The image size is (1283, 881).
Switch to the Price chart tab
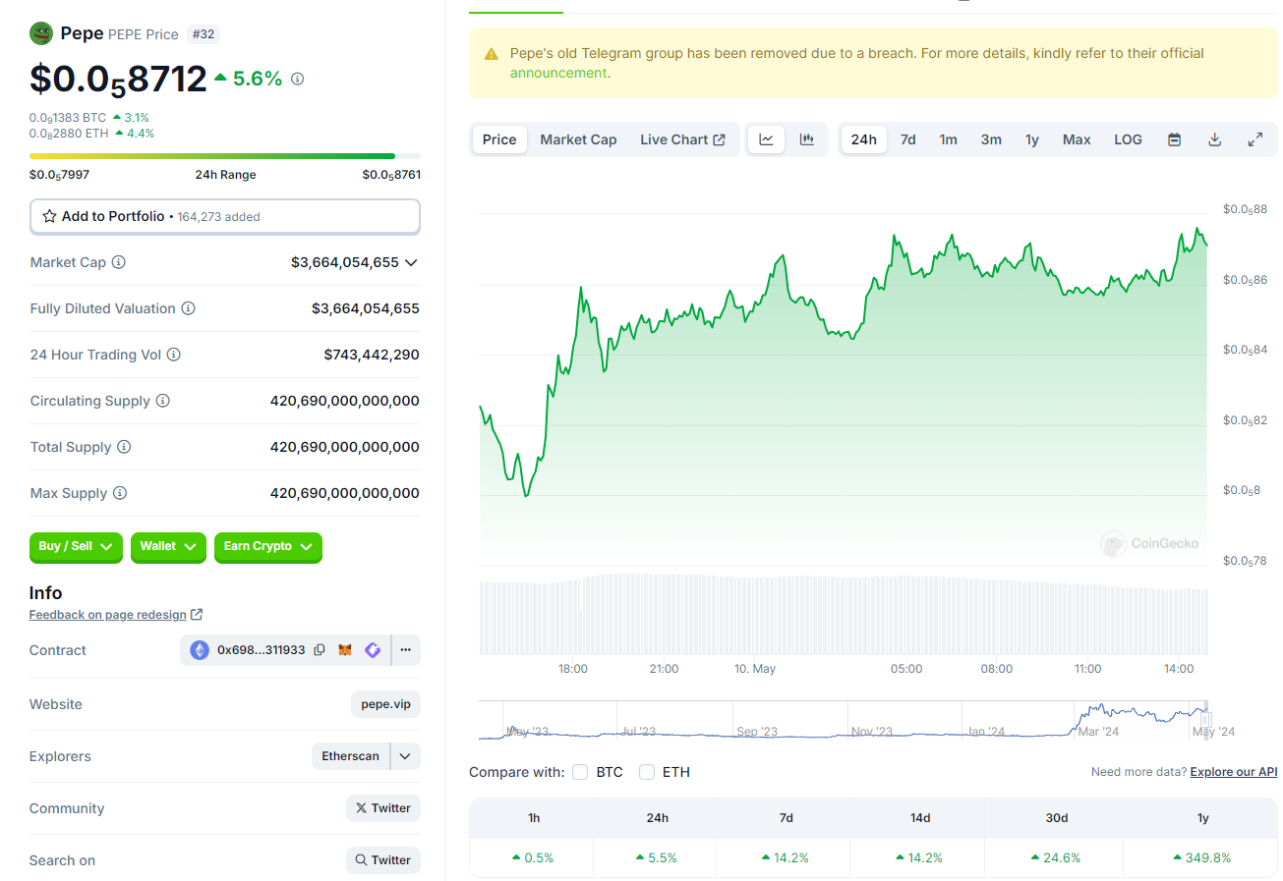499,139
